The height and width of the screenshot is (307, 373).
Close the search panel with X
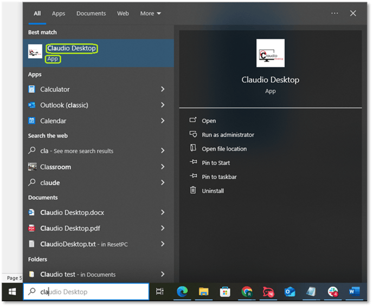click(353, 14)
